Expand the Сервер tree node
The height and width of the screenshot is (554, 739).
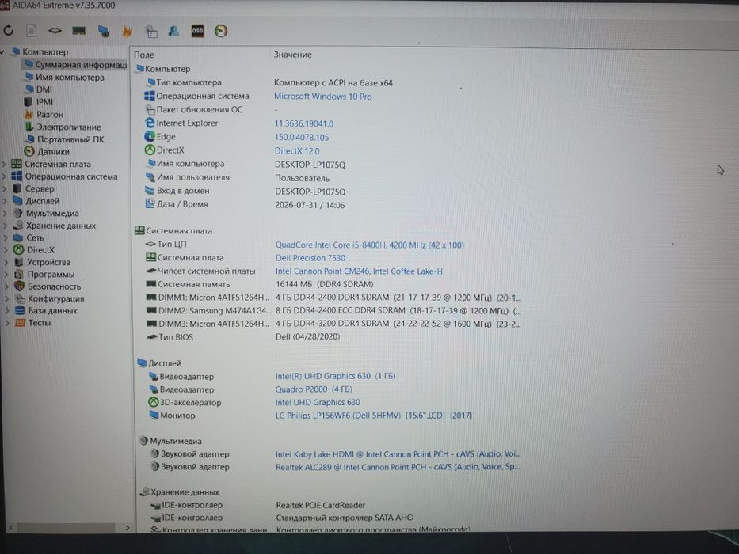(4, 188)
